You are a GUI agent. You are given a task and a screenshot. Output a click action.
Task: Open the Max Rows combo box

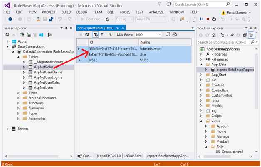point(148,35)
